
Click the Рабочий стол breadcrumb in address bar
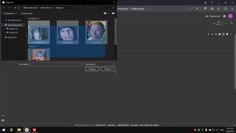click(x=46, y=8)
